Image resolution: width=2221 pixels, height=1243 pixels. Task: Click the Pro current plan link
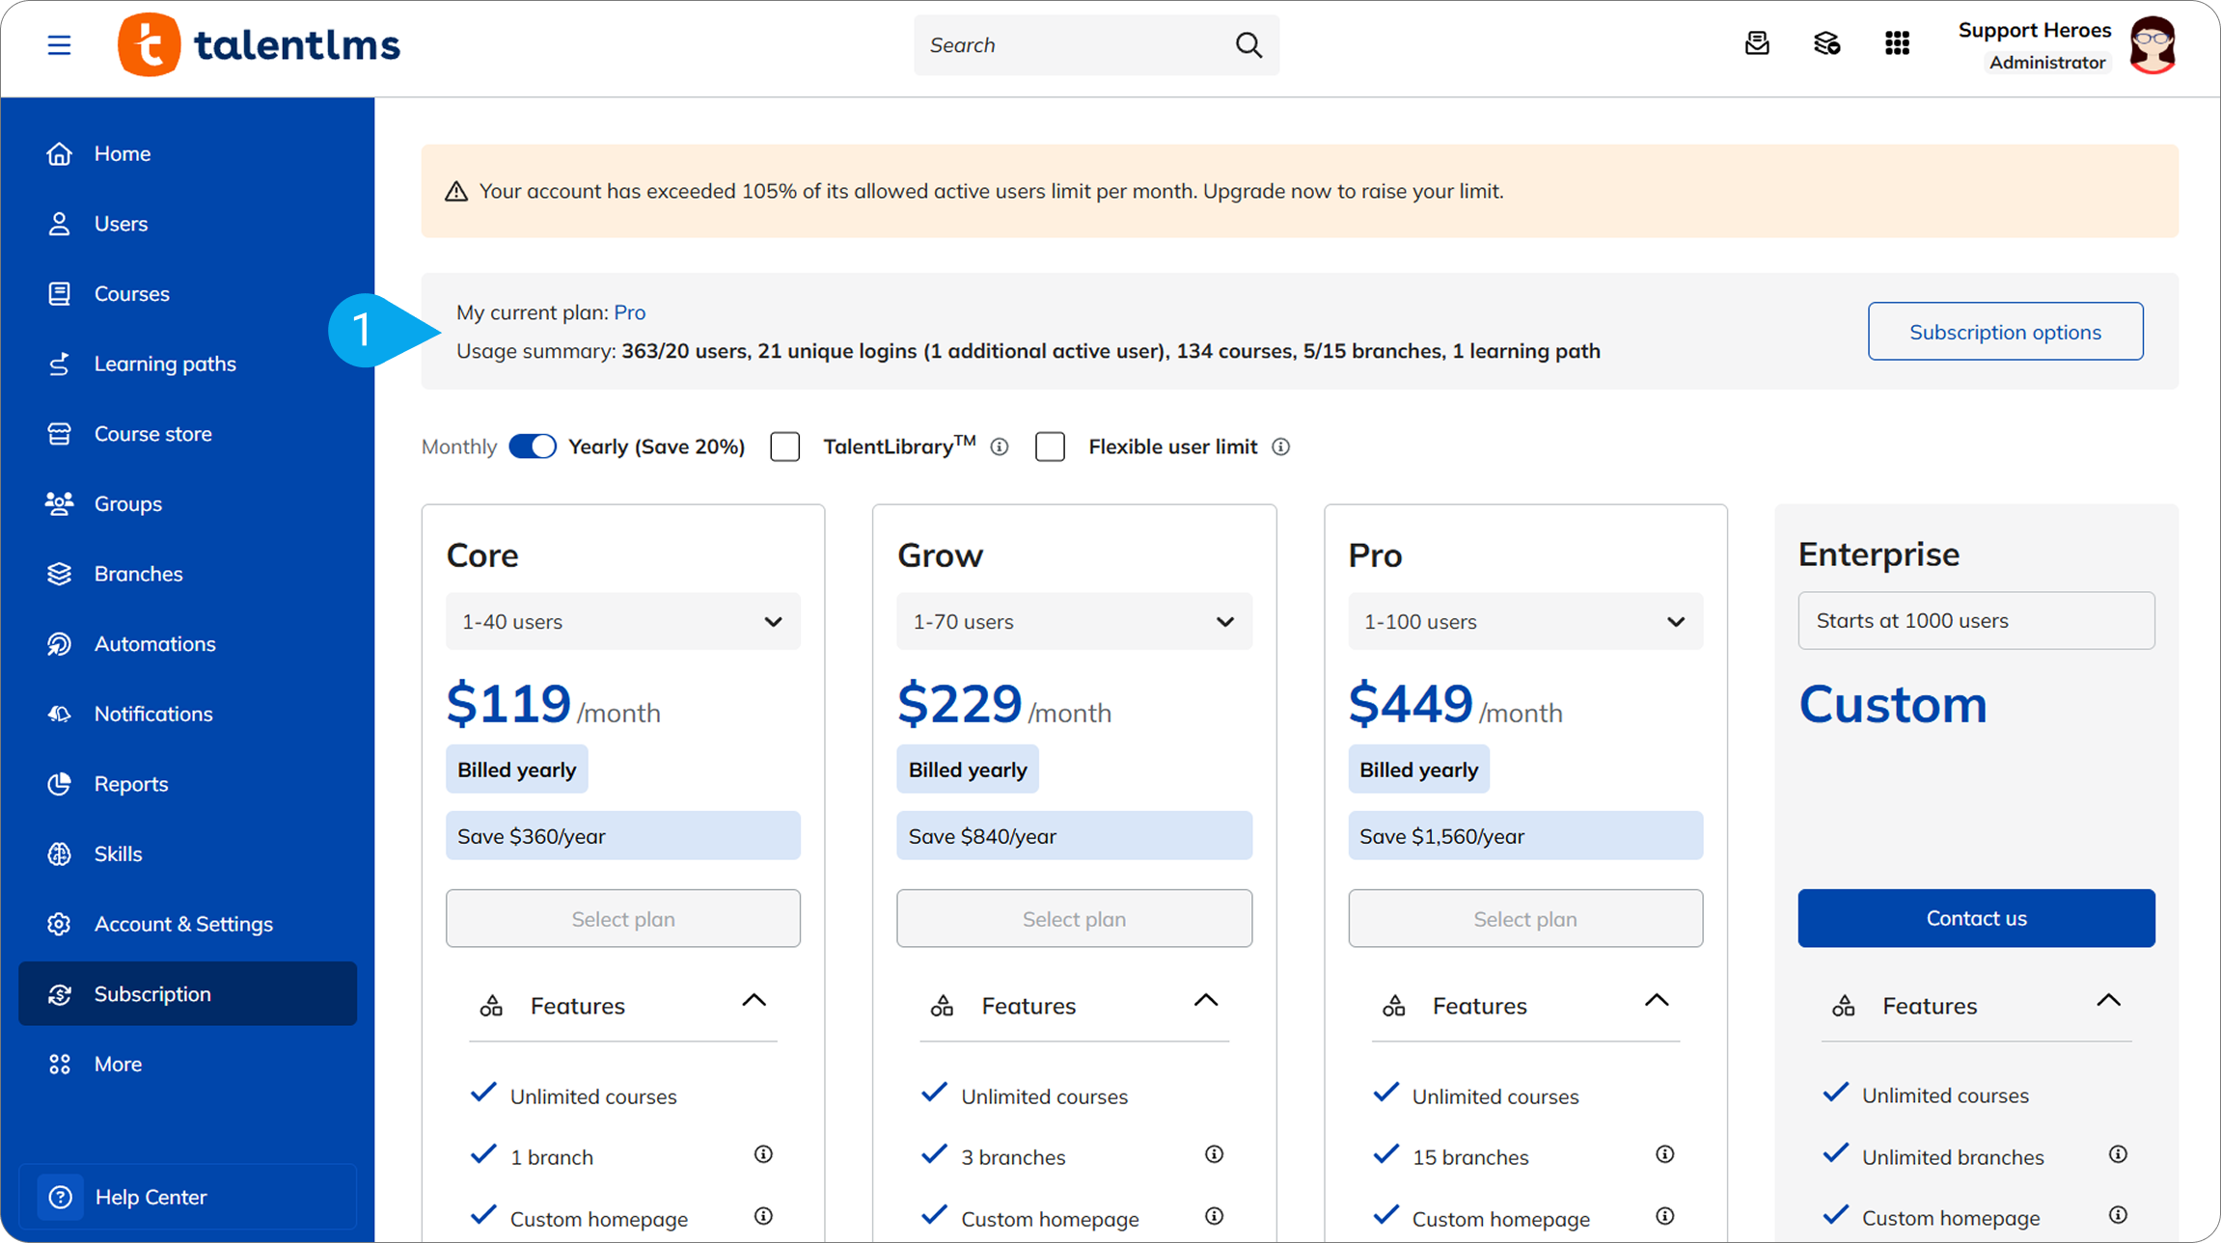[629, 312]
